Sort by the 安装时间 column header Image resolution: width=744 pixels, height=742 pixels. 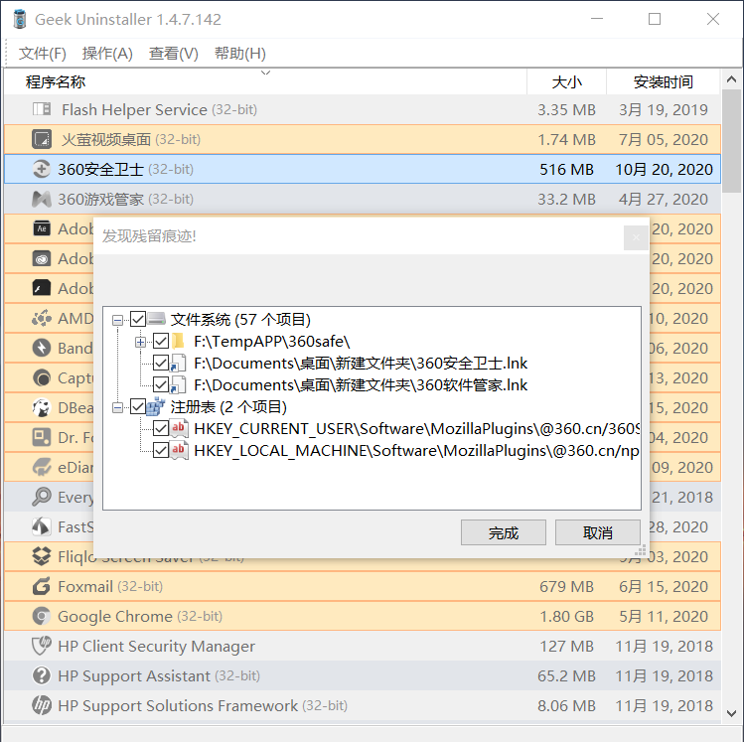tap(664, 81)
